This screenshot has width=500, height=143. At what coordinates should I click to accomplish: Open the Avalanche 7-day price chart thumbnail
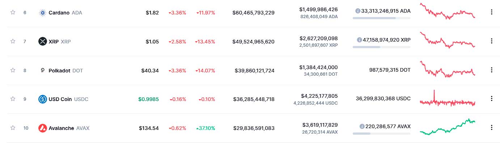pyautogui.click(x=448, y=127)
